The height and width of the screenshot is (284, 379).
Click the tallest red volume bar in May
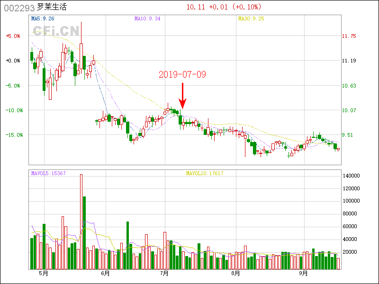pos(81,222)
